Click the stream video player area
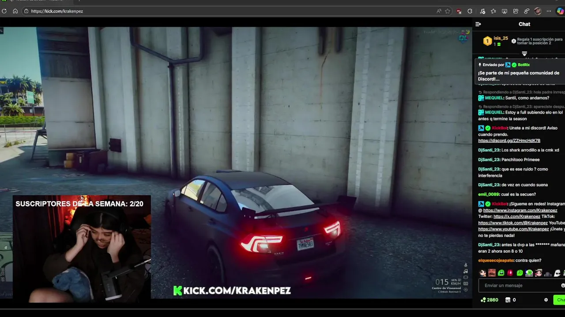 click(236, 162)
